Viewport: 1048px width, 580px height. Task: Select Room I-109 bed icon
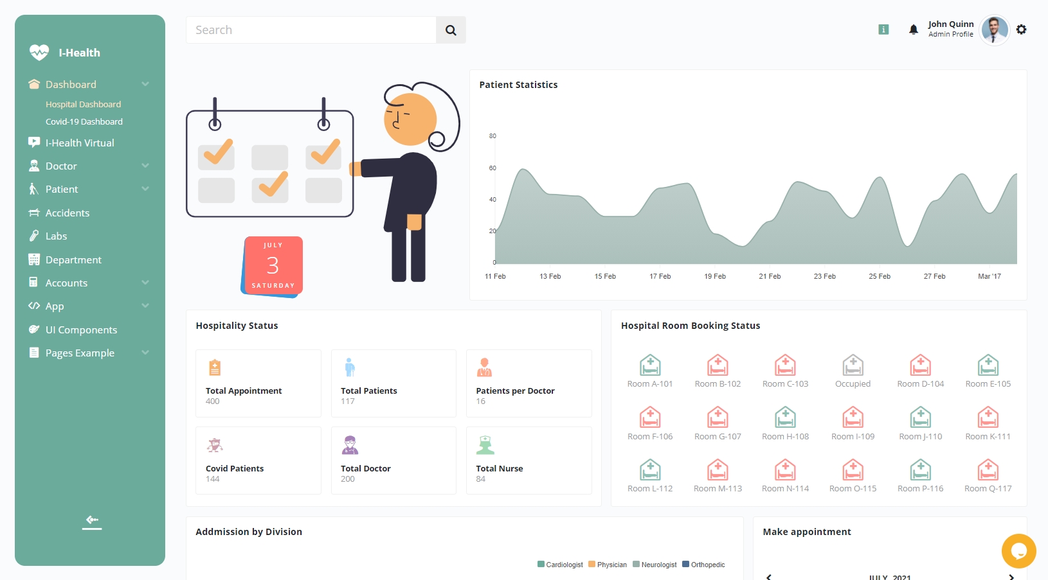[853, 417]
